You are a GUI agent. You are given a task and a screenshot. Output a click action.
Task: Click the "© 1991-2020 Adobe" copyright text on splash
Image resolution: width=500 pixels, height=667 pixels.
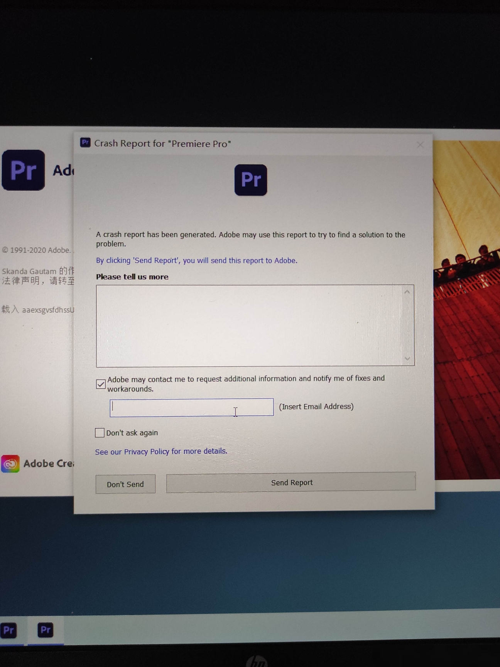pos(37,250)
